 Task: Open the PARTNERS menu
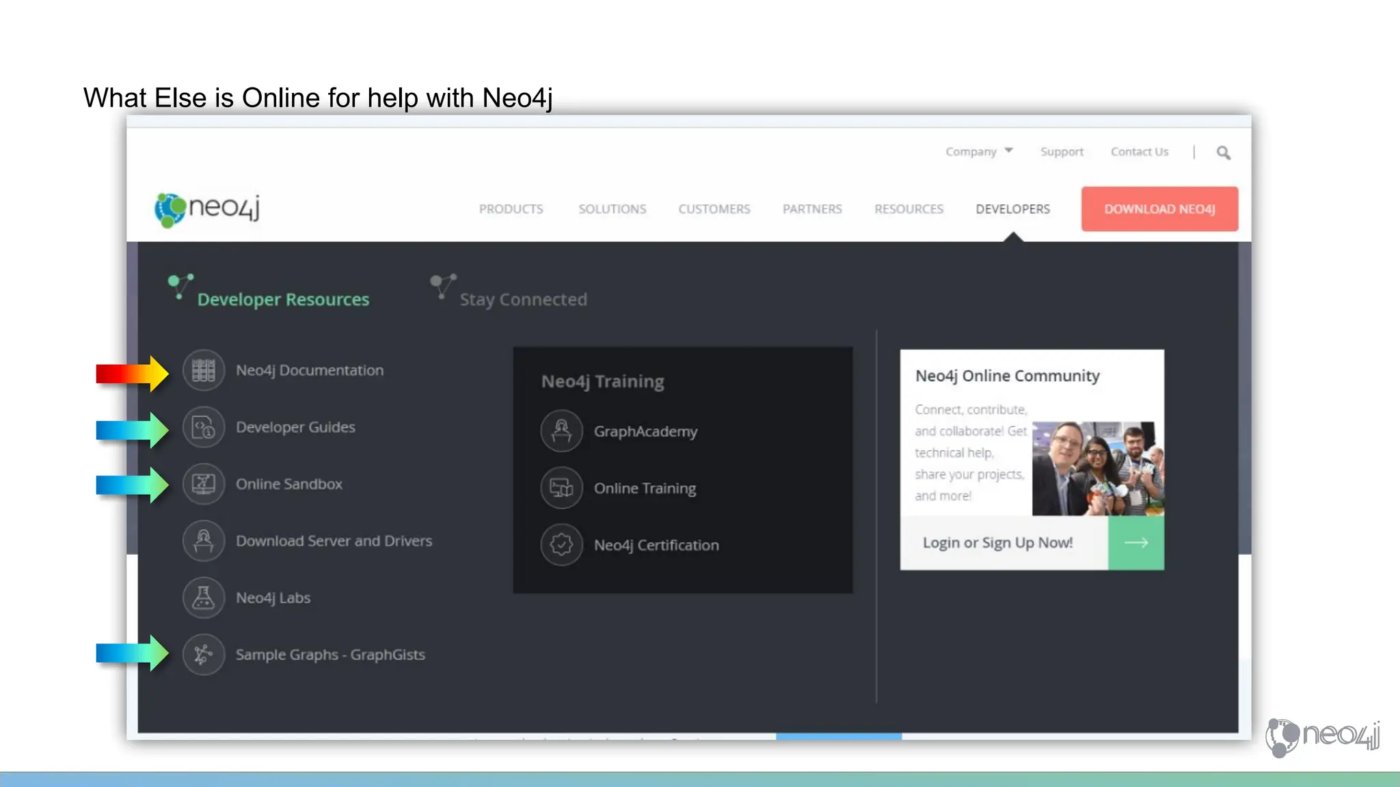pyautogui.click(x=812, y=209)
